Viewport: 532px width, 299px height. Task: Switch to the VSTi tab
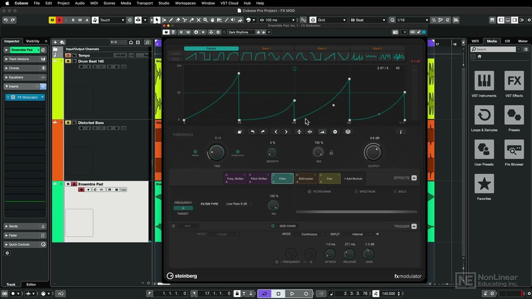coord(475,41)
